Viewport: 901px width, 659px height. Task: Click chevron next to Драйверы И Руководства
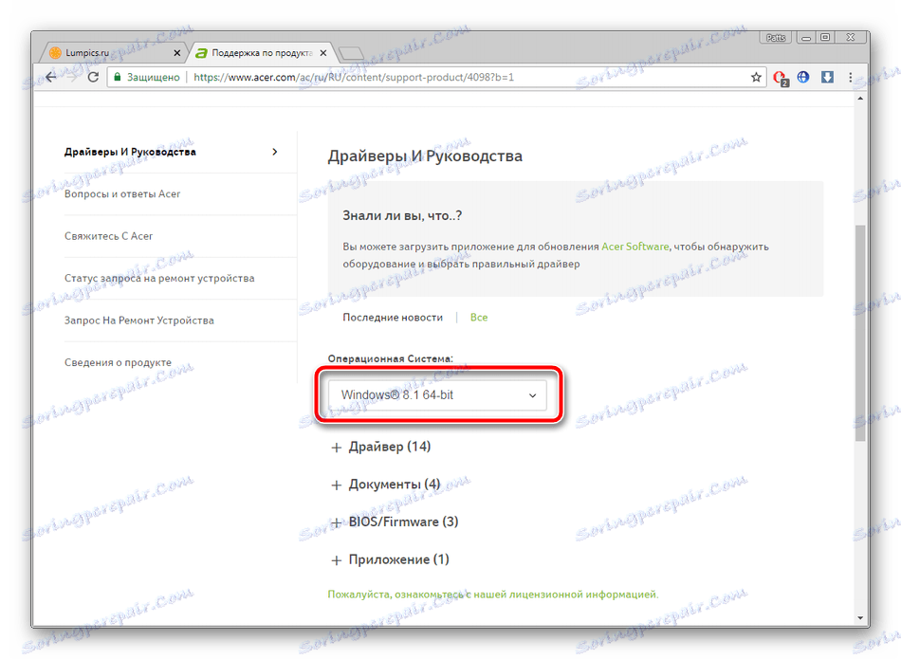(x=275, y=152)
